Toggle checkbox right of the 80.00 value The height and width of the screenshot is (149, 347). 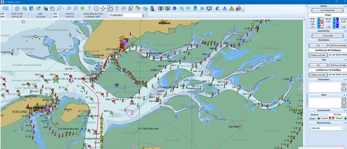click(334, 19)
